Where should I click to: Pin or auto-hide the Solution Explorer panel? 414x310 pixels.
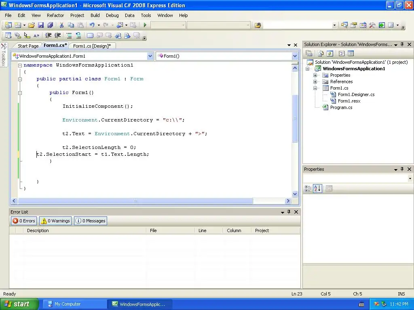coord(402,44)
